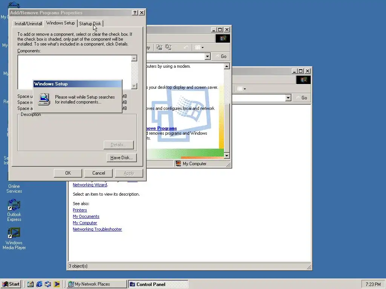This screenshot has width=386, height=289.
Task: Open the Install/Uninstall tab
Action: pyautogui.click(x=28, y=24)
